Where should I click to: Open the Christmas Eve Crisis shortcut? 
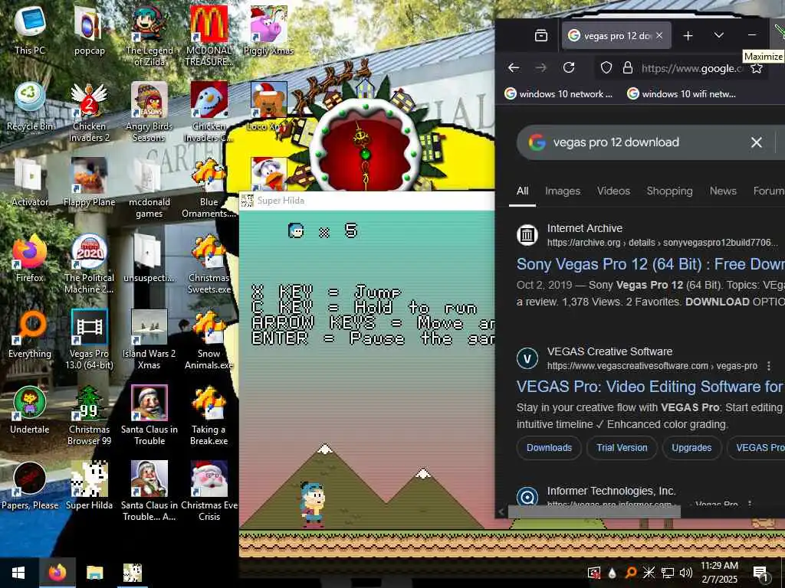(x=209, y=492)
